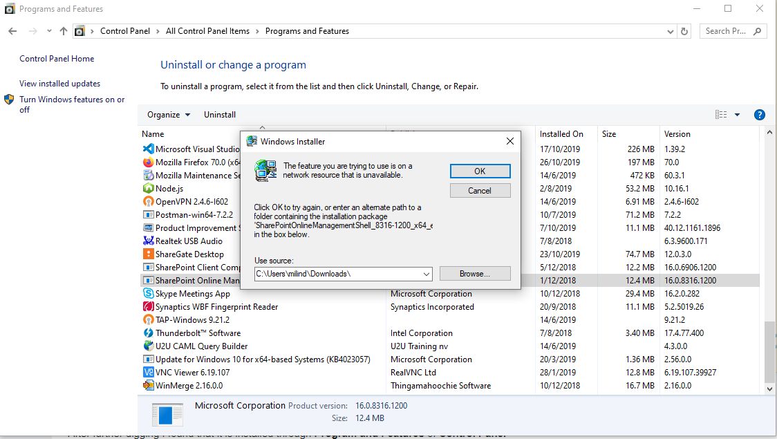Click the Uninstall toolbar button
The width and height of the screenshot is (777, 439).
click(x=220, y=115)
